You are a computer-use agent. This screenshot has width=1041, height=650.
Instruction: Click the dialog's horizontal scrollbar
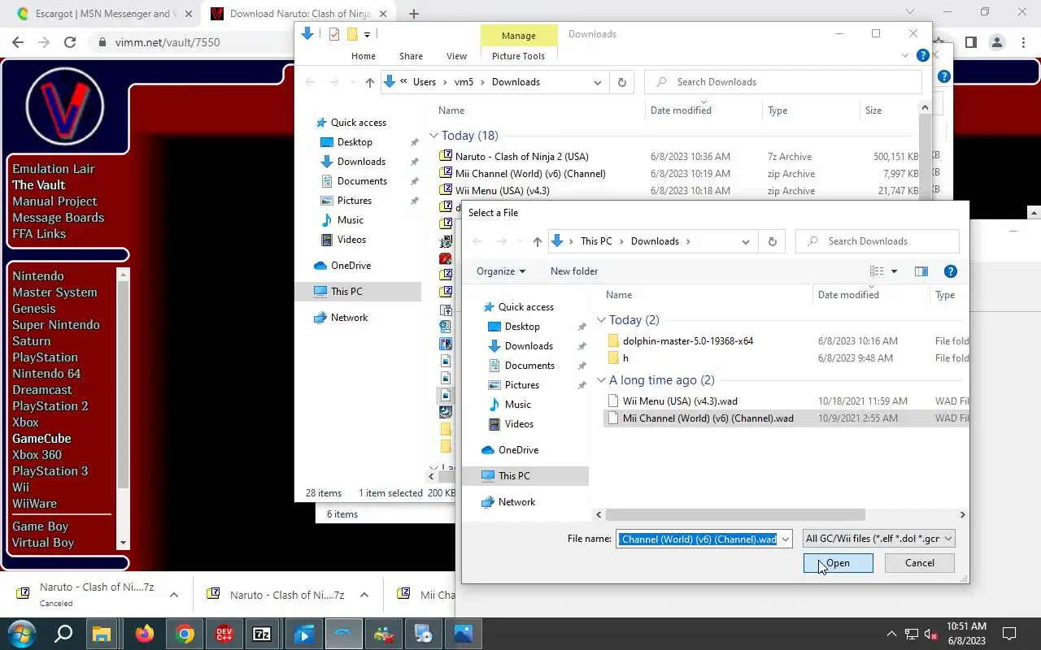735,514
